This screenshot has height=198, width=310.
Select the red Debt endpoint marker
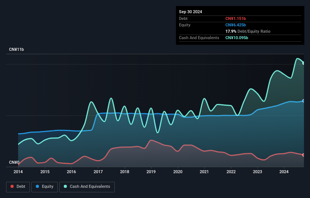[x=304, y=155]
